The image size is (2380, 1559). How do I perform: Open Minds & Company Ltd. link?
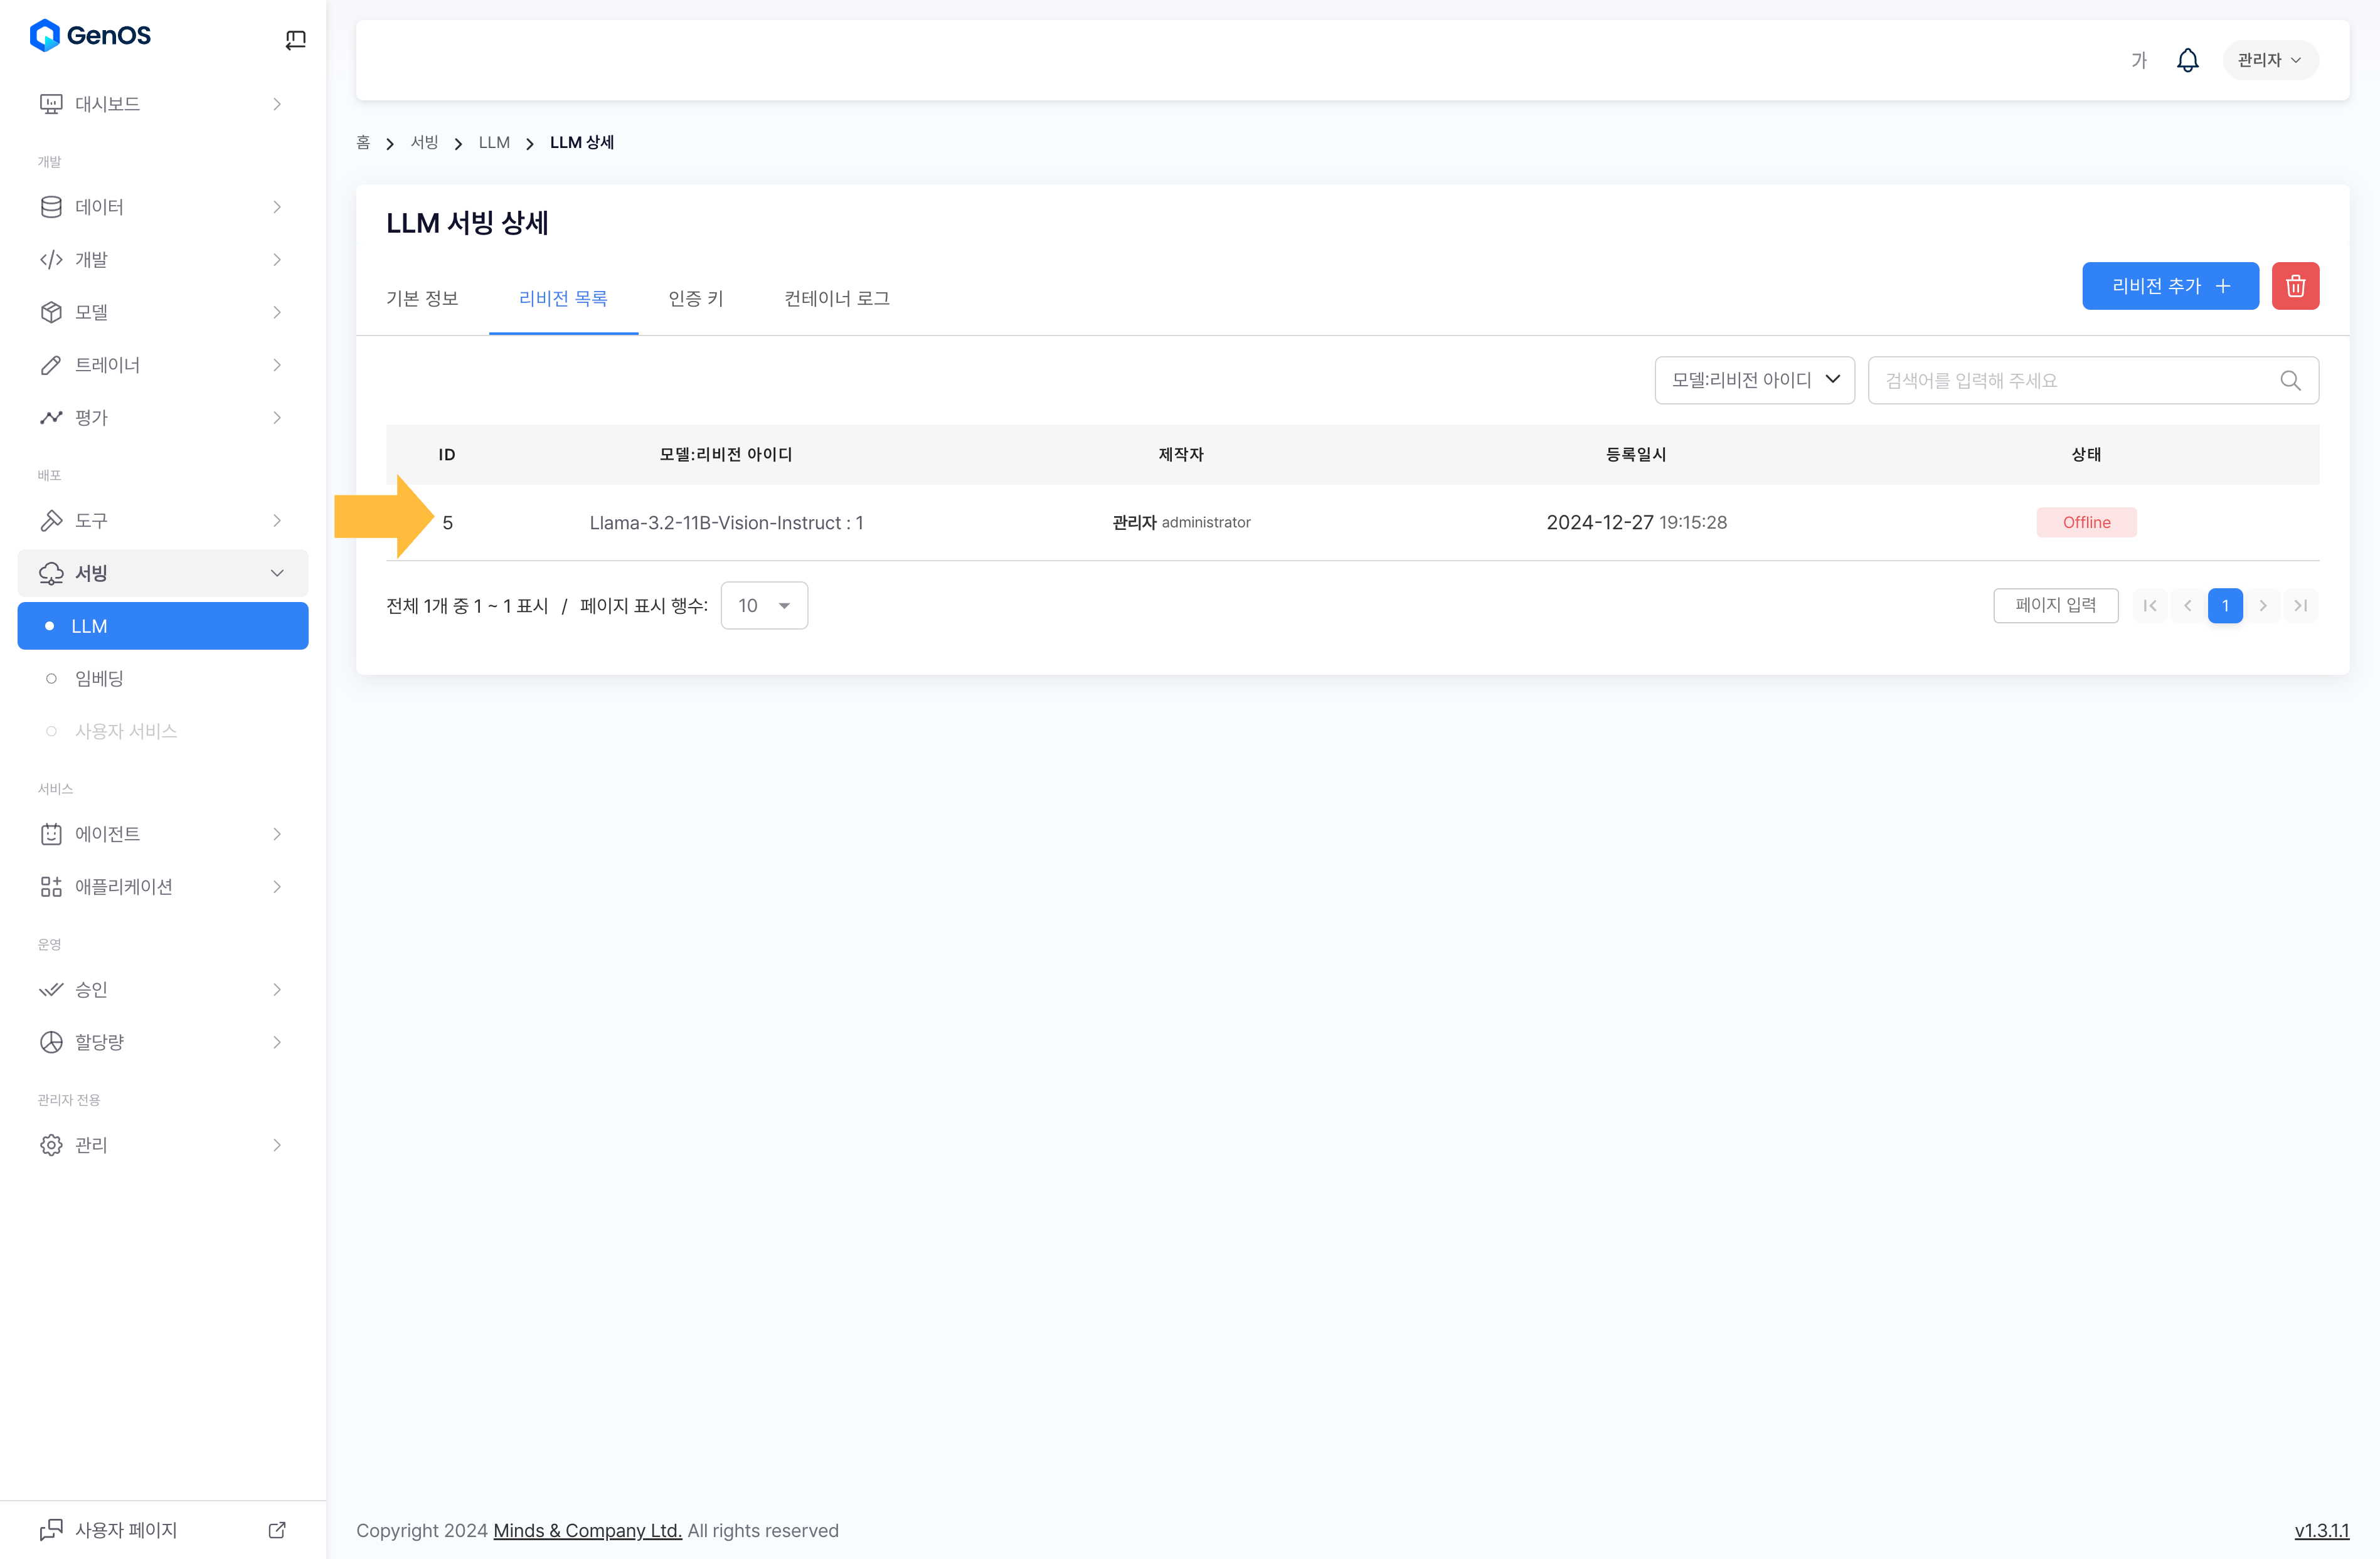pyautogui.click(x=587, y=1530)
